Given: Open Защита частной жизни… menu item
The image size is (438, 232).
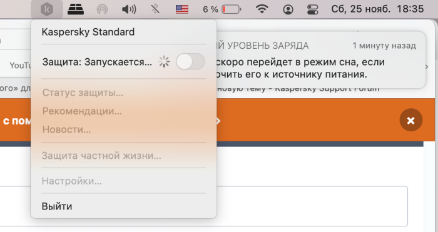Looking at the screenshot, I should (101, 156).
